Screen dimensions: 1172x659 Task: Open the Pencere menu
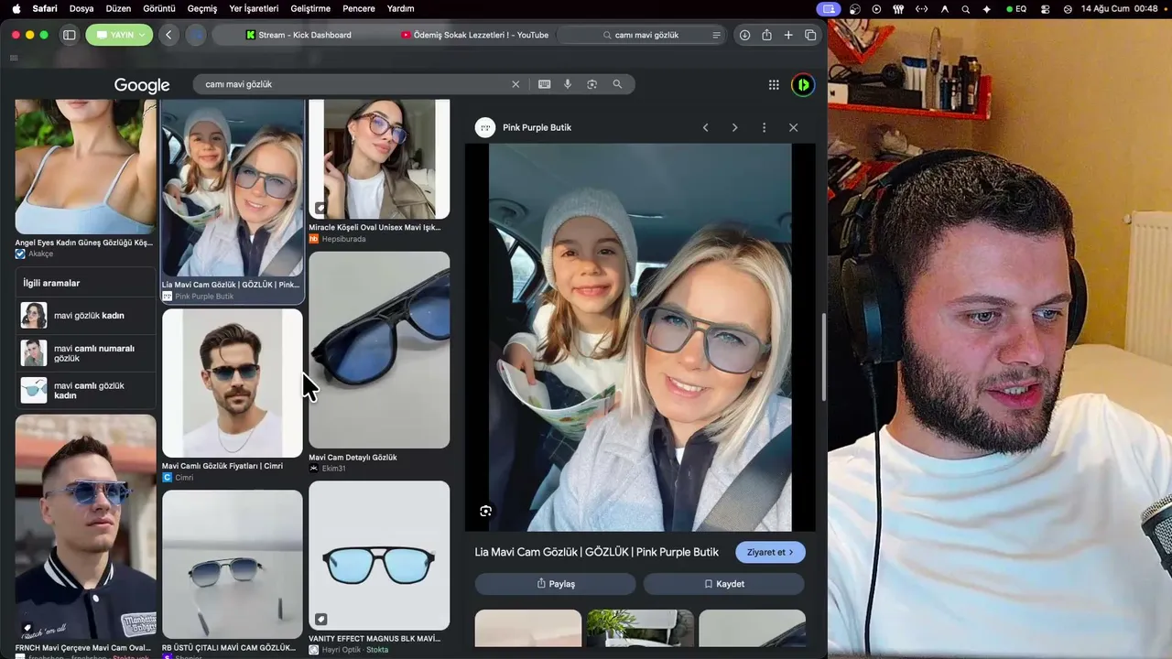[x=359, y=8]
